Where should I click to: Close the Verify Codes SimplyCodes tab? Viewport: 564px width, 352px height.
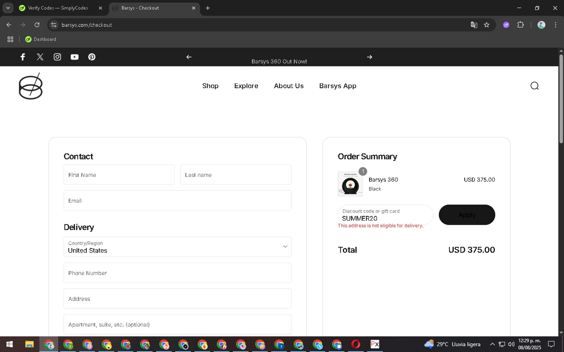coord(100,8)
